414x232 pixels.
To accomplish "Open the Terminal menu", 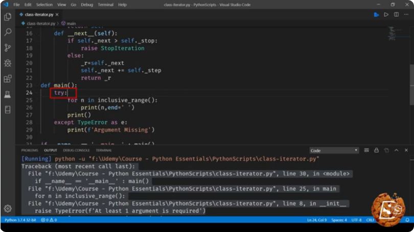I will [x=106, y=5].
